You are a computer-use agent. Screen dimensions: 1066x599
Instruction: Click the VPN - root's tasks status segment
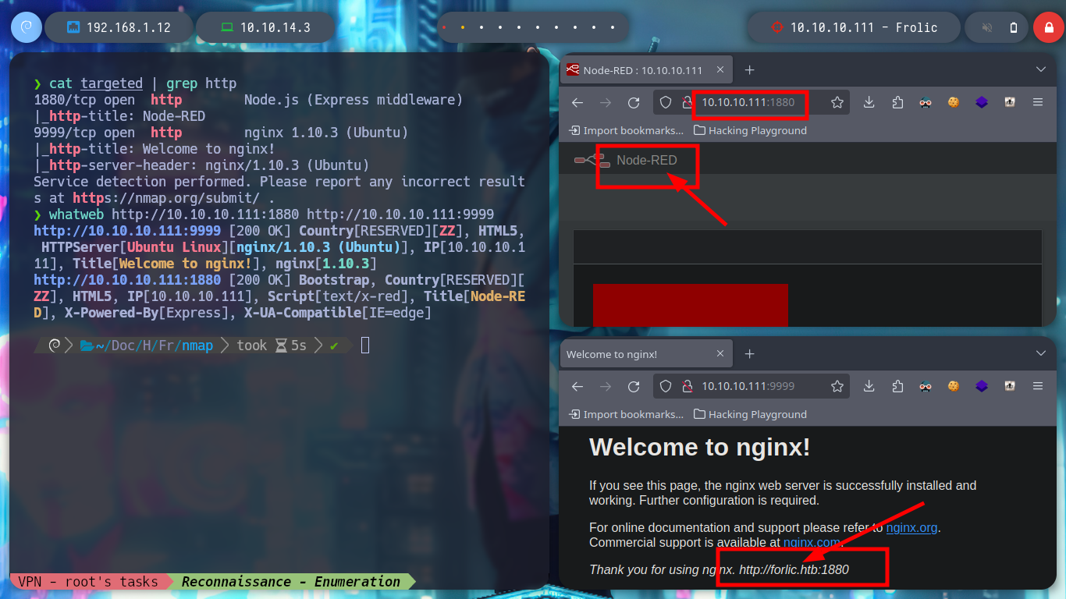point(87,582)
